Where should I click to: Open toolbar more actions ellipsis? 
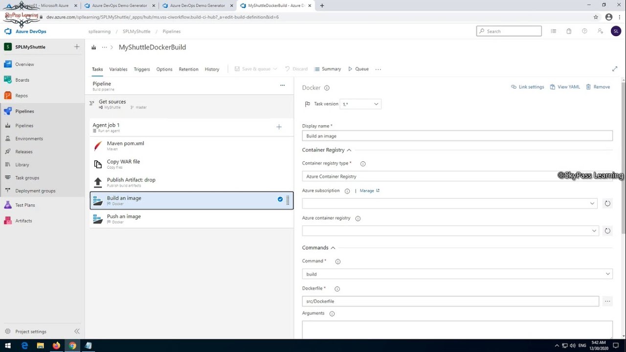click(x=378, y=69)
